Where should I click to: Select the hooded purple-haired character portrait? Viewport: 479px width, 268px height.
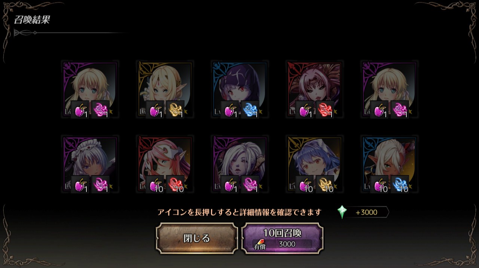point(239,90)
